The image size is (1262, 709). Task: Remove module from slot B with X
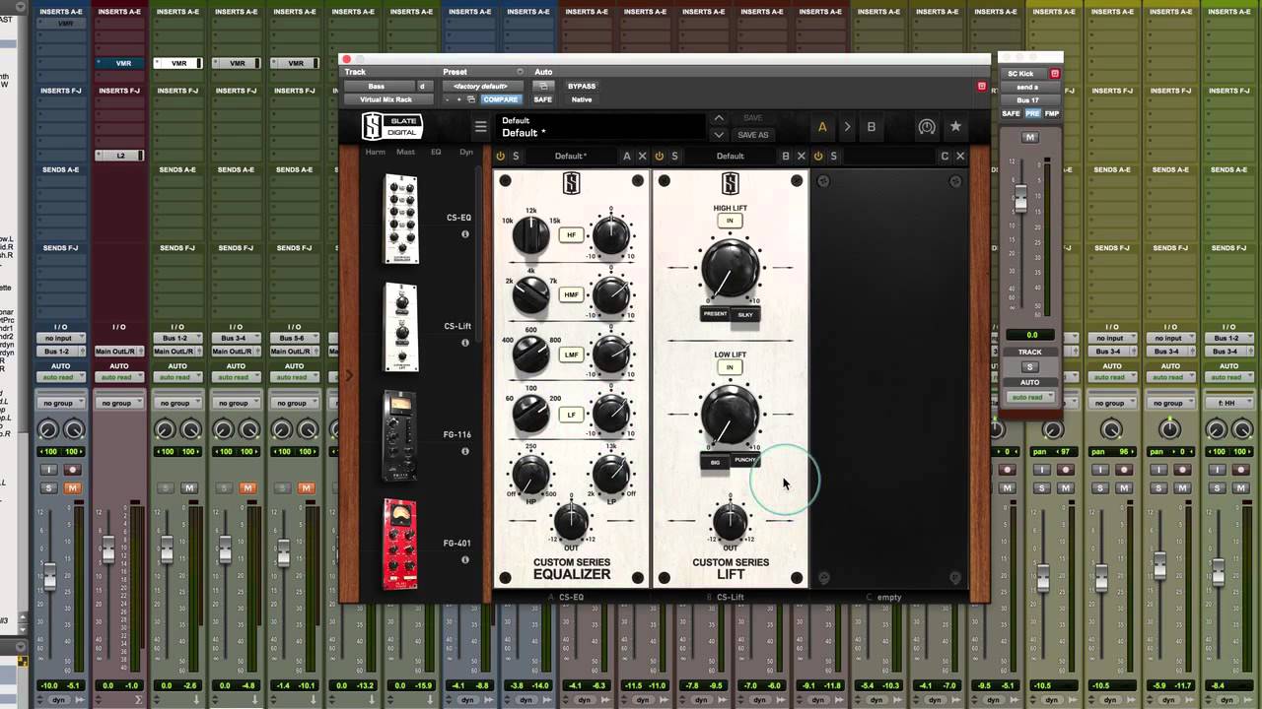(x=802, y=156)
